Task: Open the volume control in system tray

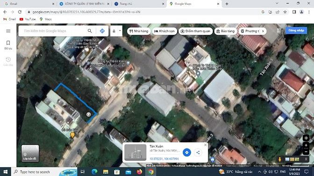Action: (271, 172)
